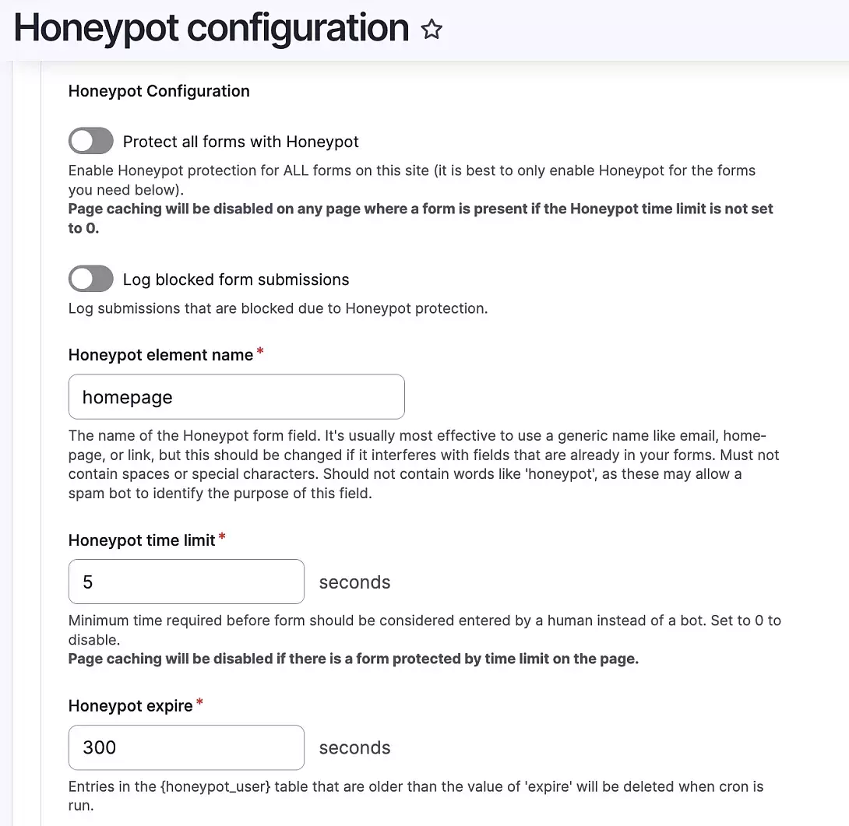Click the Protect all forms with Honeypot label

tap(240, 142)
